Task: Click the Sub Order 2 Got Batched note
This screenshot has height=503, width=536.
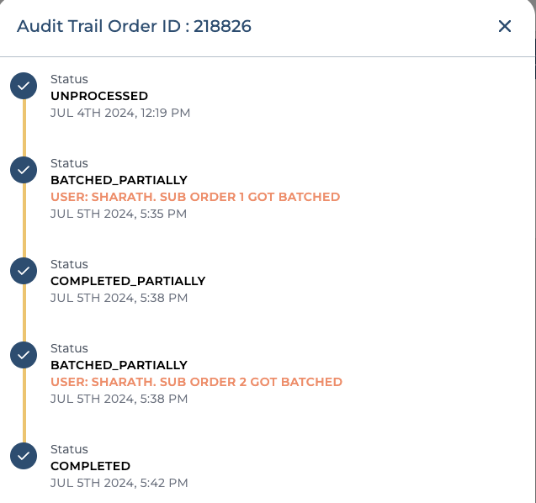Action: click(x=196, y=382)
